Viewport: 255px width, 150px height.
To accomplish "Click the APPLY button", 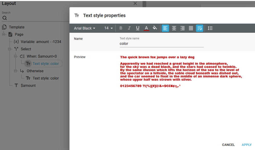I will point(247,145).
